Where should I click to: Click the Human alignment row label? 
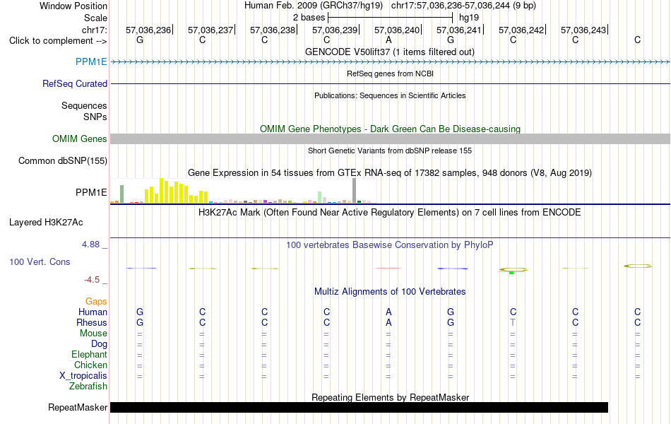point(93,312)
